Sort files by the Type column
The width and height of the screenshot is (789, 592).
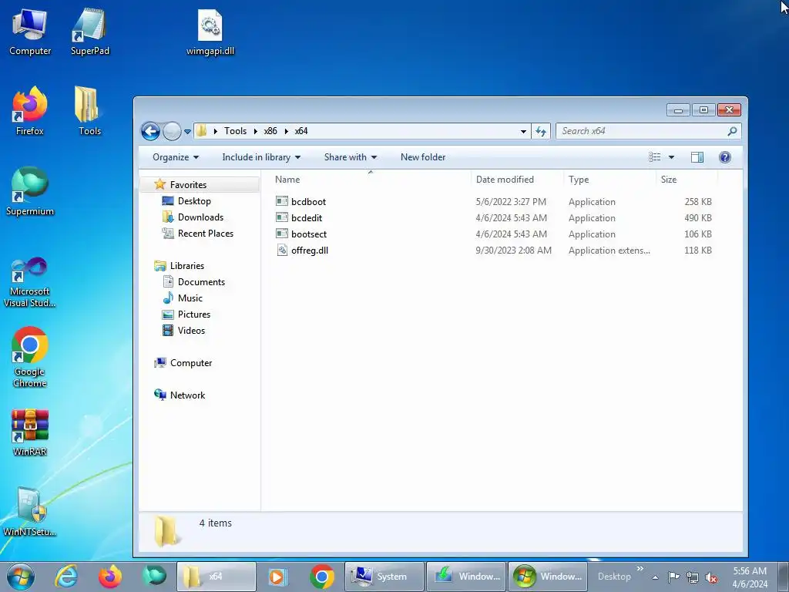pyautogui.click(x=579, y=179)
